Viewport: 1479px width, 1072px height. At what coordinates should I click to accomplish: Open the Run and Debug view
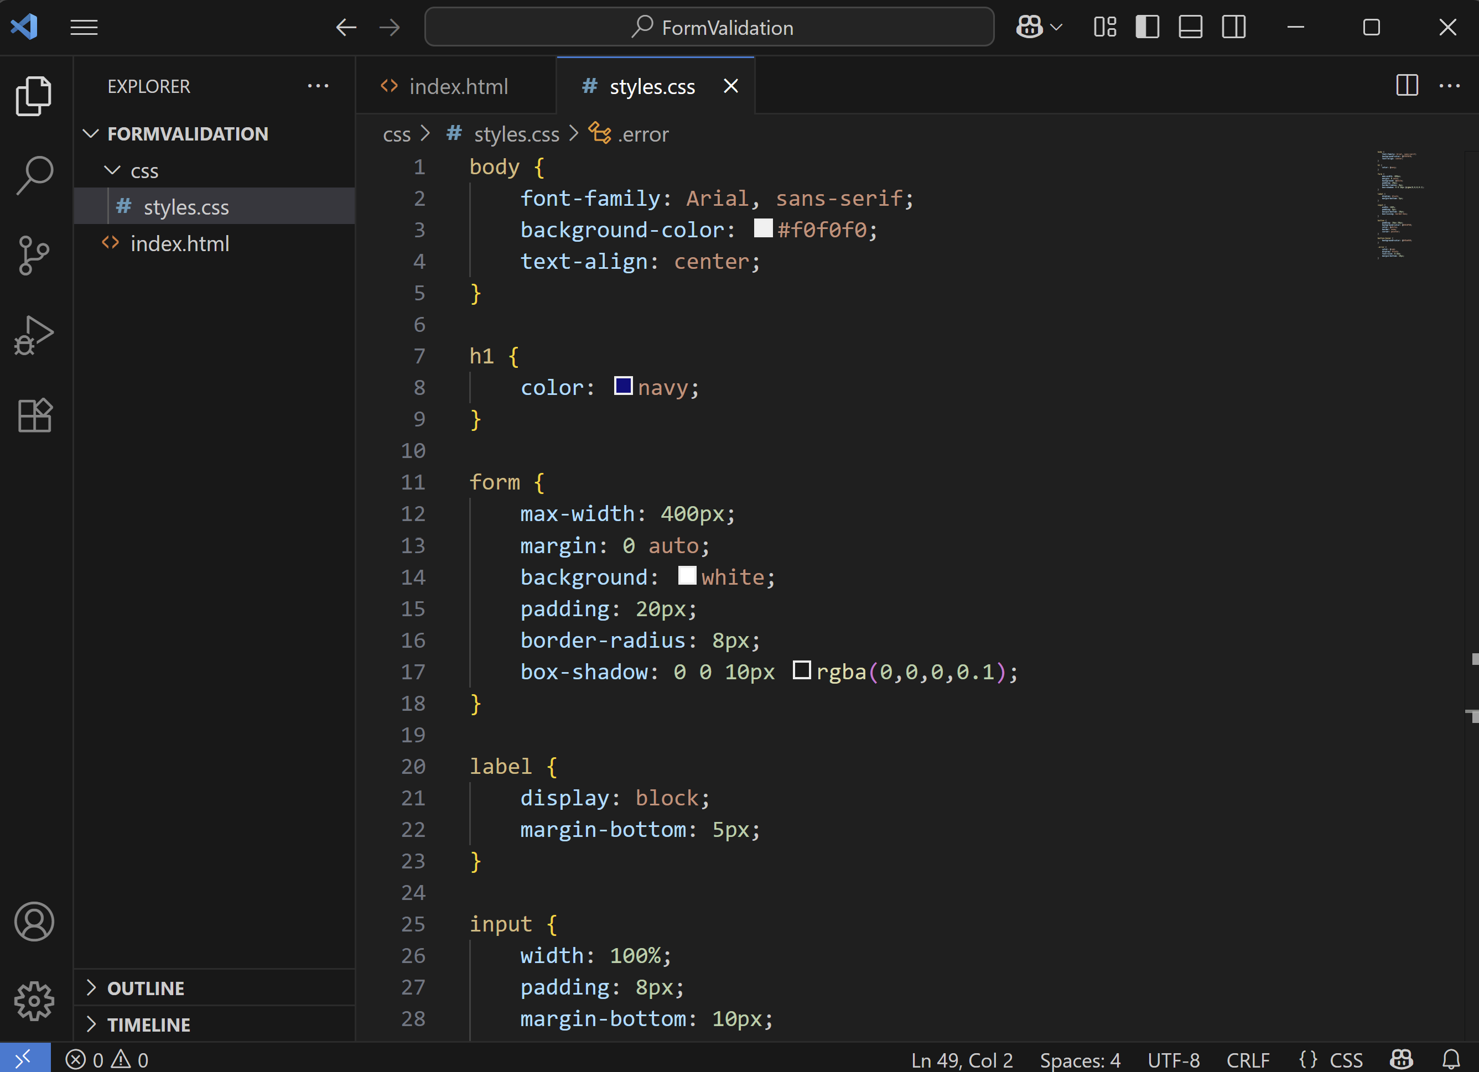click(34, 335)
